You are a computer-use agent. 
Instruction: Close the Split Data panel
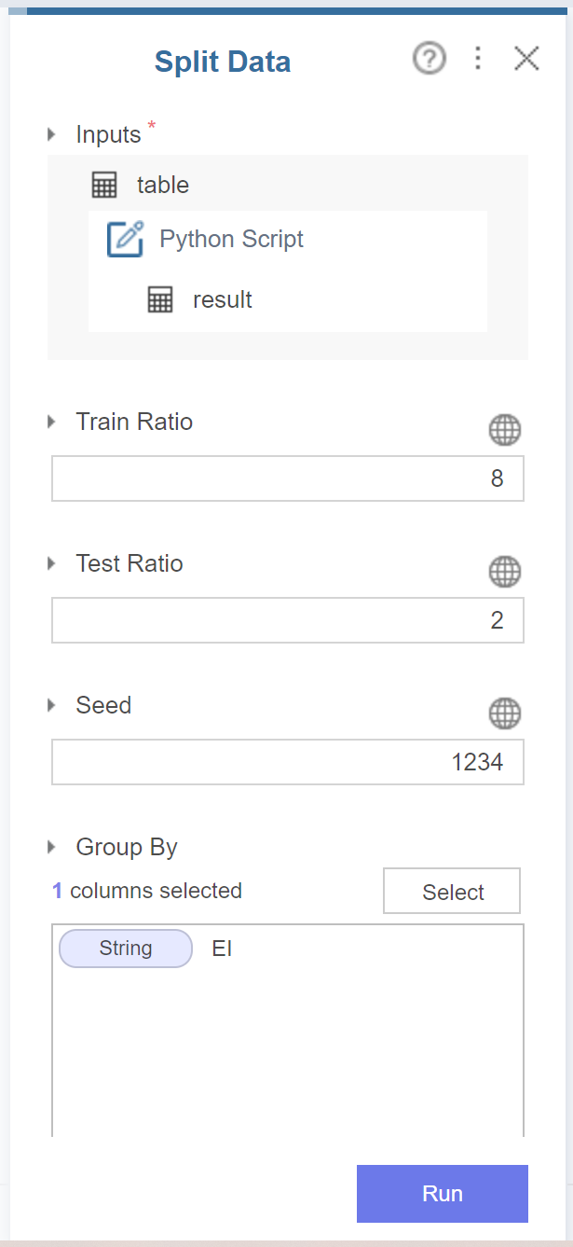pos(526,60)
